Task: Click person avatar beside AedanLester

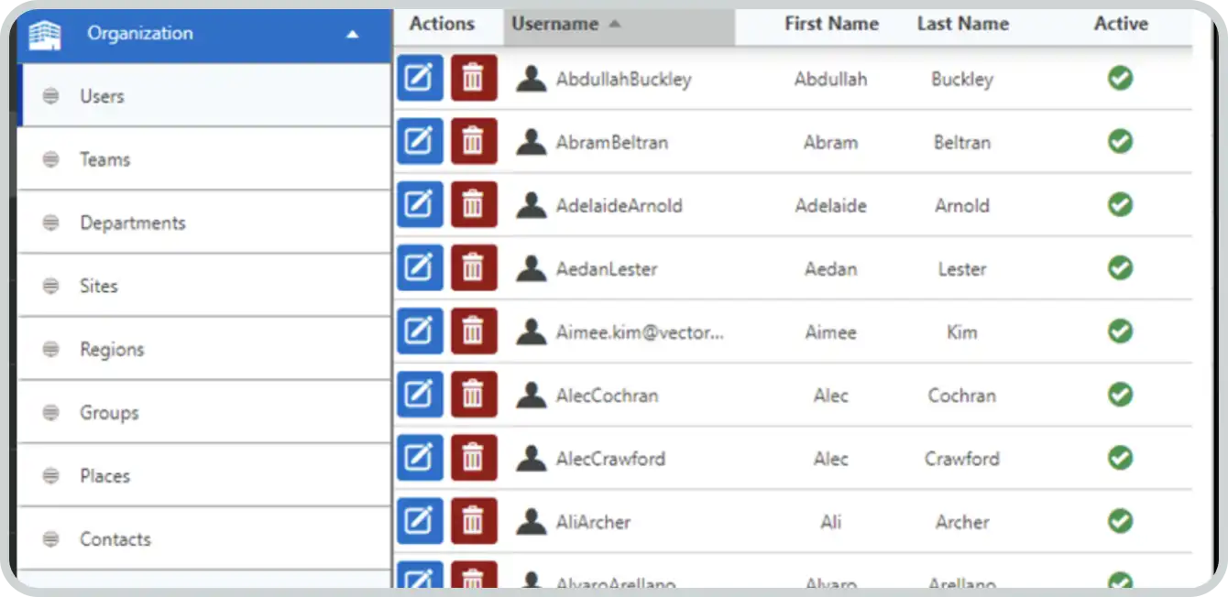Action: click(x=532, y=268)
